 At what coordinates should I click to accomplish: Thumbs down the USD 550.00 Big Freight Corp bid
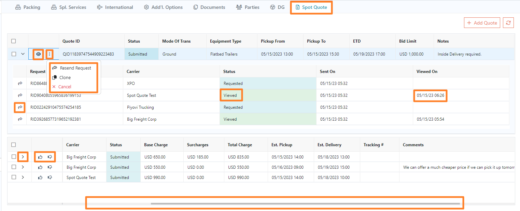click(x=50, y=167)
